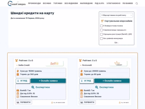This screenshot has width=145, height=109.
Task: Enable the безвідсоткова позика filter checkbox
Action: (x=101, y=26)
